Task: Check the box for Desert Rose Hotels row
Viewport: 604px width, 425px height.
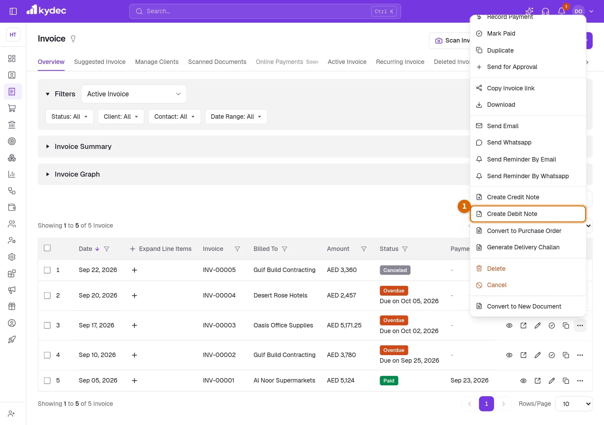Action: coord(47,296)
